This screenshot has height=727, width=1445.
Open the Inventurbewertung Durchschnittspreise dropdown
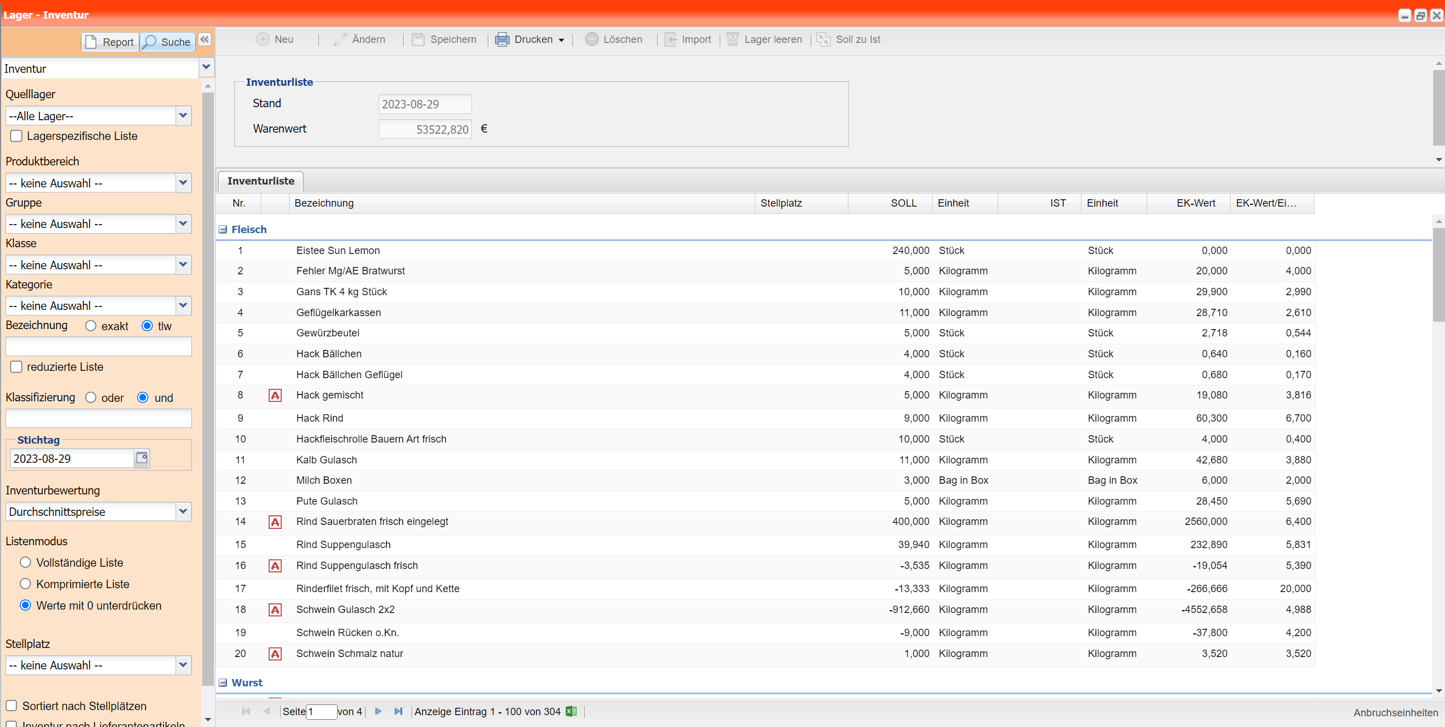pos(183,511)
